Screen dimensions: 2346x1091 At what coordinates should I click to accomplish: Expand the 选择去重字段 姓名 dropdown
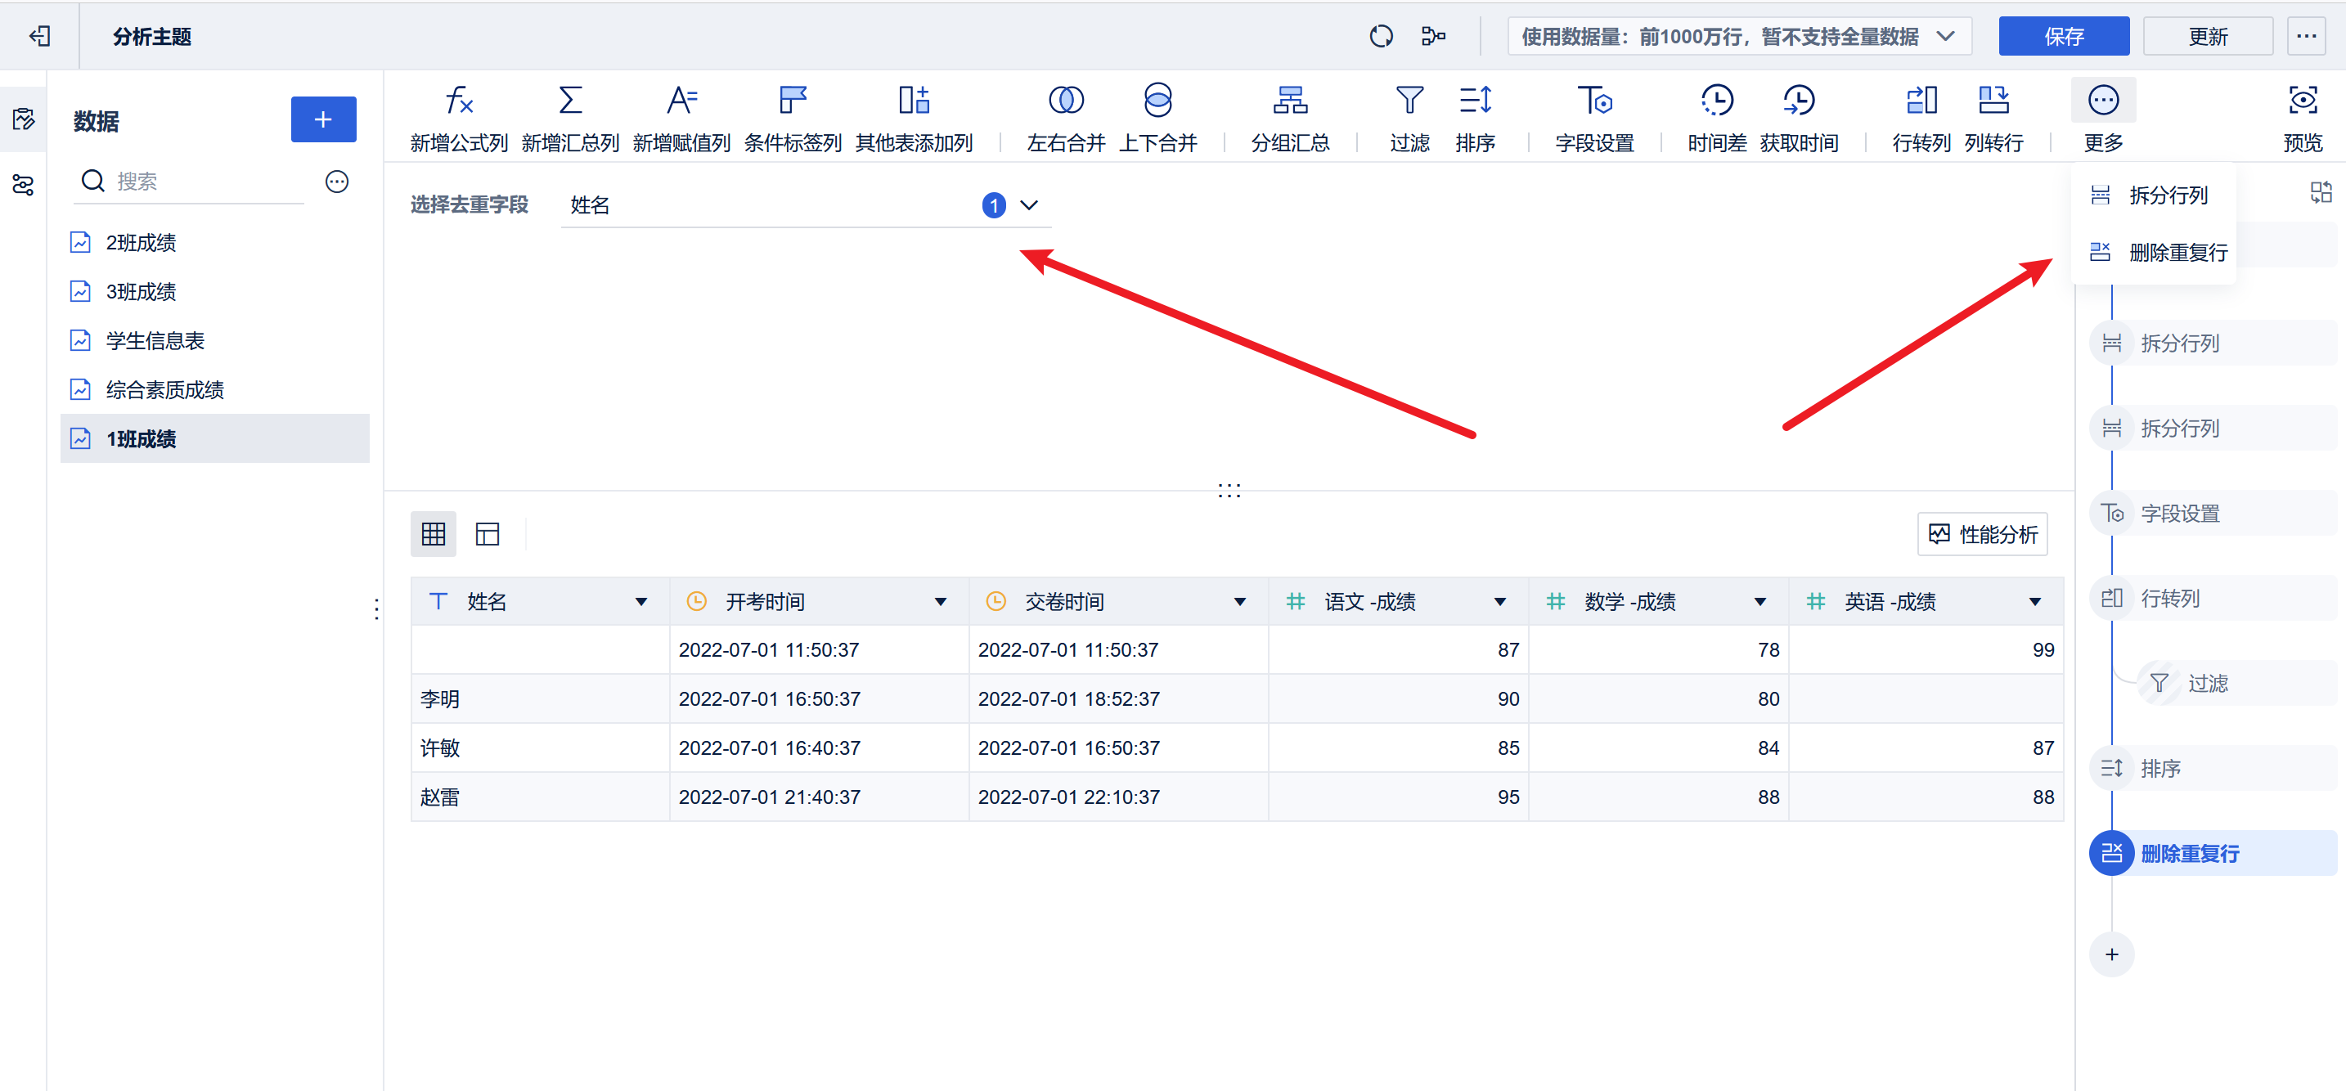click(x=1028, y=206)
